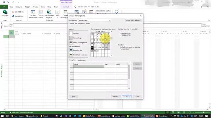
Task: Click the Start column header in exceptions table
Action: (110, 64)
